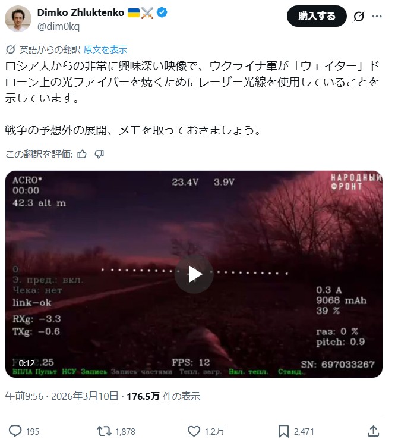This screenshot has height=442, width=395.
Task: Rate the translation with thumbs up
Action: pos(82,154)
